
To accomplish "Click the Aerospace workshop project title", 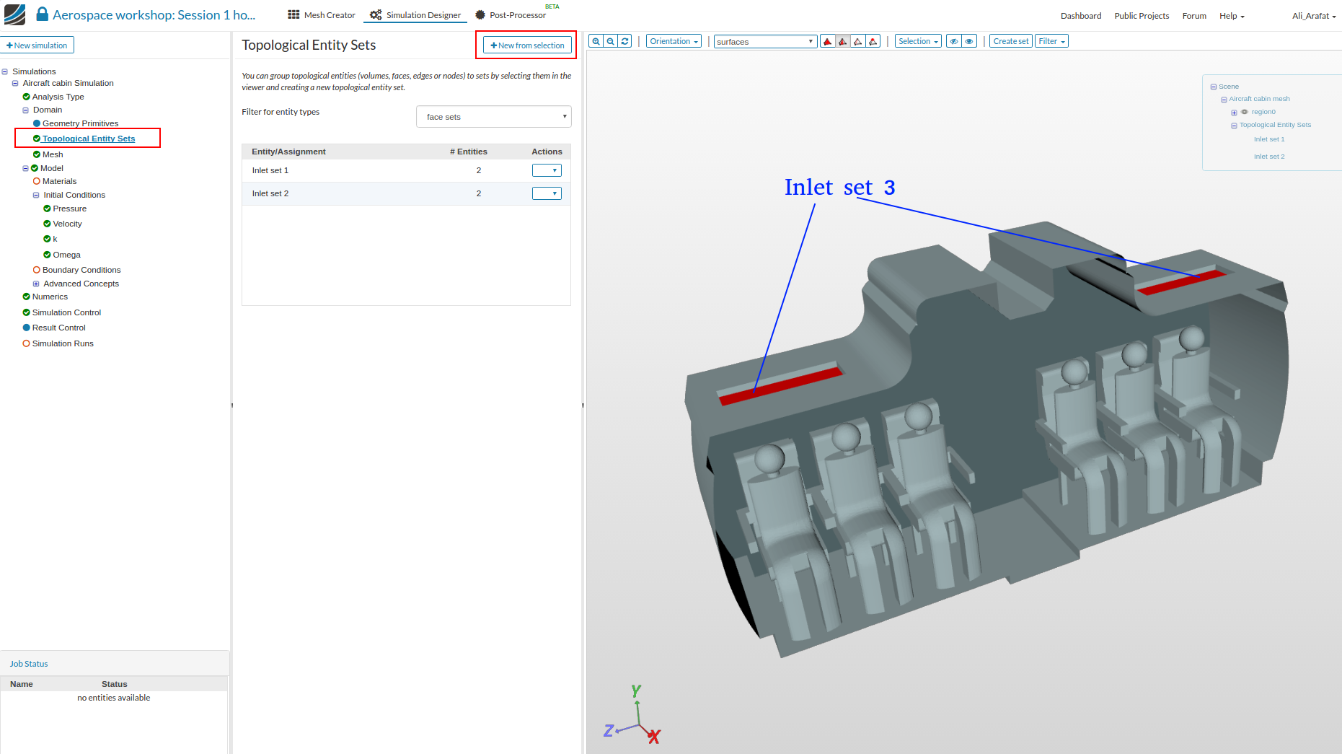I will click(x=154, y=15).
